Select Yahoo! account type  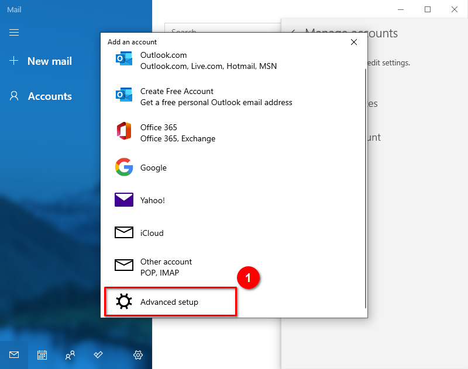(233, 200)
